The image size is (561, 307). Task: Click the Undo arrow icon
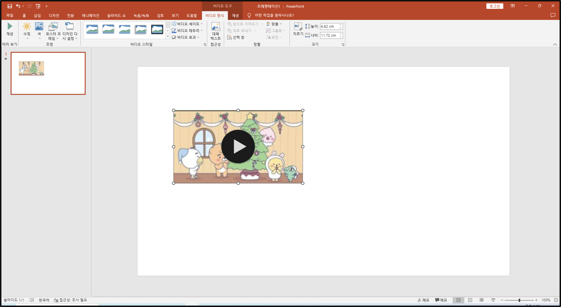18,6
